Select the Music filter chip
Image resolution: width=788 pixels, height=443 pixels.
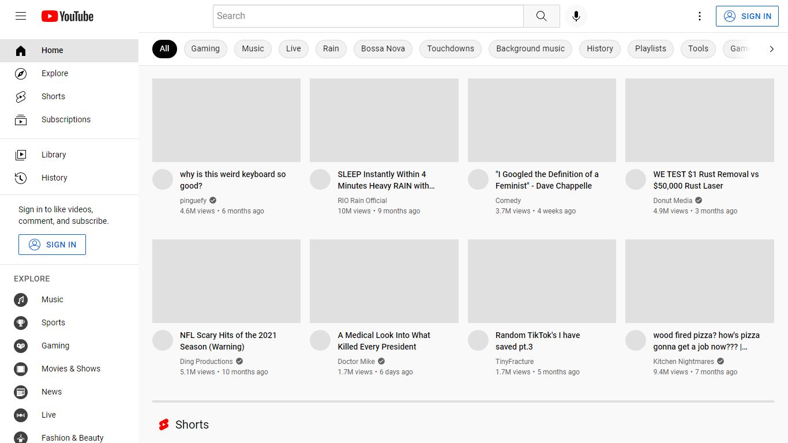pyautogui.click(x=253, y=49)
